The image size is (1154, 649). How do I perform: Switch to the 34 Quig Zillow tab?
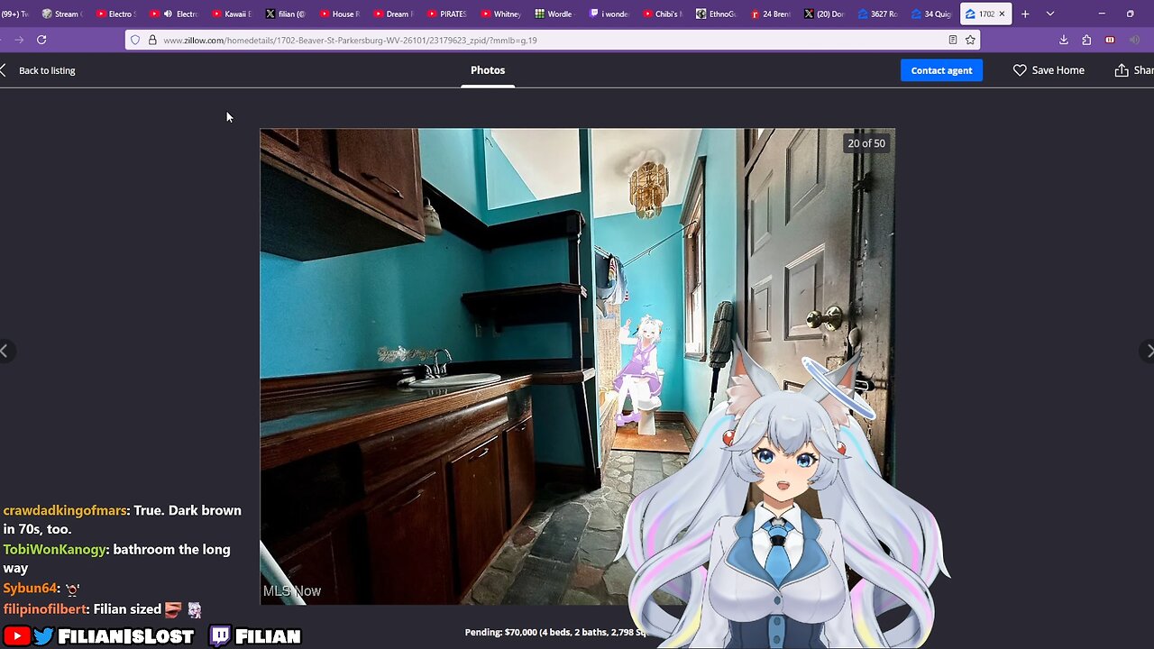[x=931, y=14]
